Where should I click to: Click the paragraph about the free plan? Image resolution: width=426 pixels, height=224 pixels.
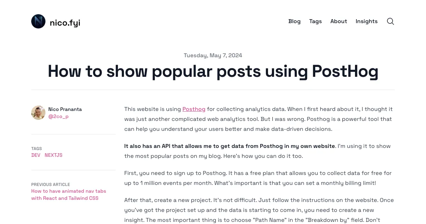258,178
